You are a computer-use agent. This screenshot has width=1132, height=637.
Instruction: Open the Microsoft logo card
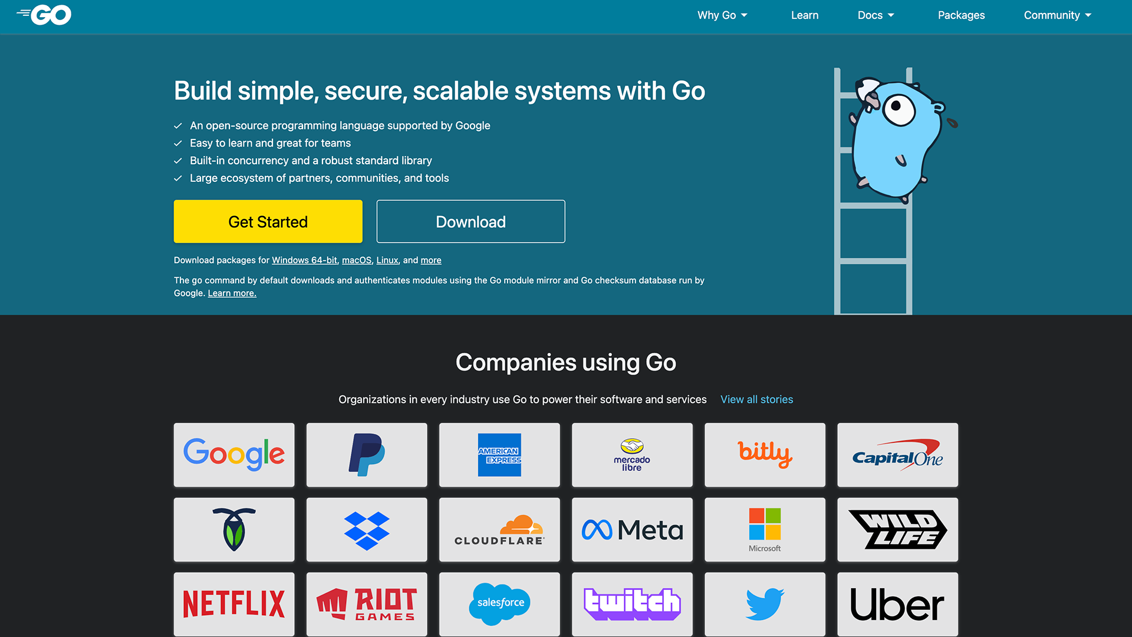point(765,529)
